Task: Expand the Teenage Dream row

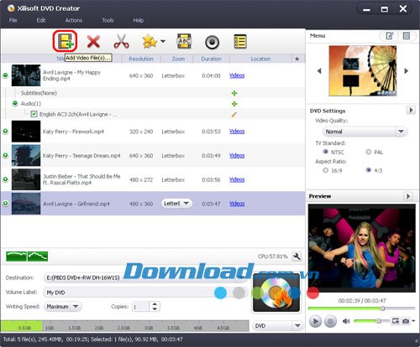Action: [x=5, y=155]
